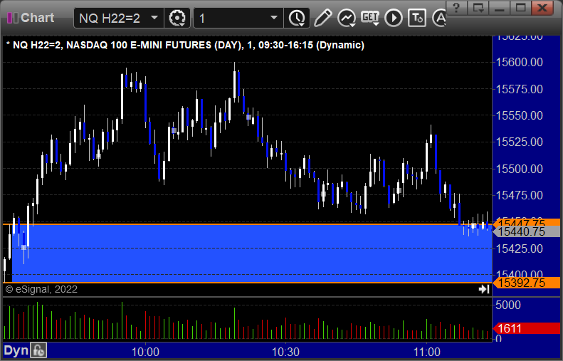Screen dimensions: 563x361
Task: Open the window options dropdown icon
Action: click(478, 7)
